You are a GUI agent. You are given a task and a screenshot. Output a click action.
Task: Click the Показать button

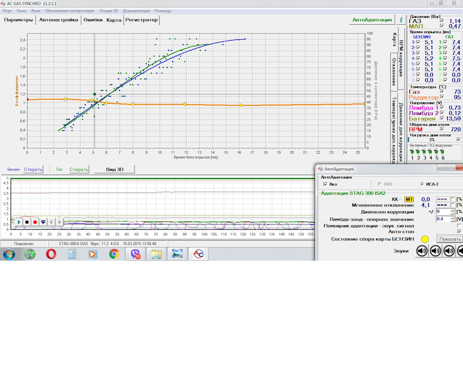click(449, 239)
